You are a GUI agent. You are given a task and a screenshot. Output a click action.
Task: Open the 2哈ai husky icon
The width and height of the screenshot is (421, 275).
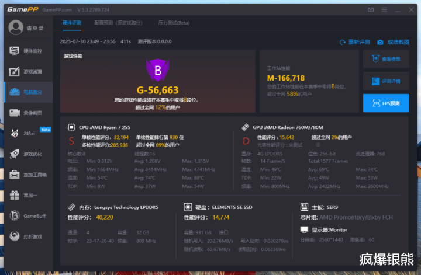[15, 133]
